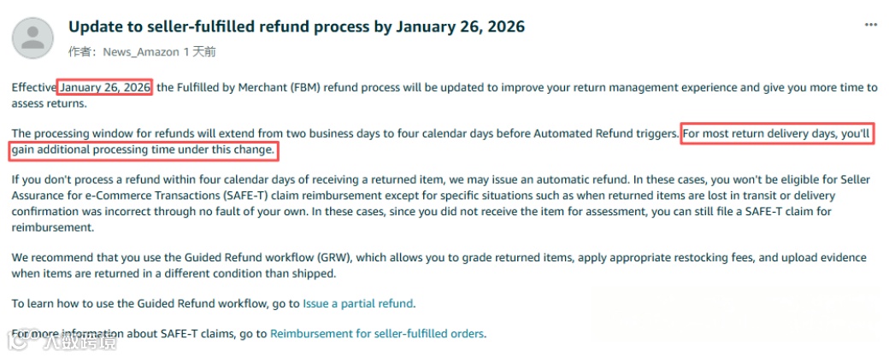Click red-boxed 'For most return delivery days' text
Viewport: 895px width, 357px height.
tap(777, 134)
